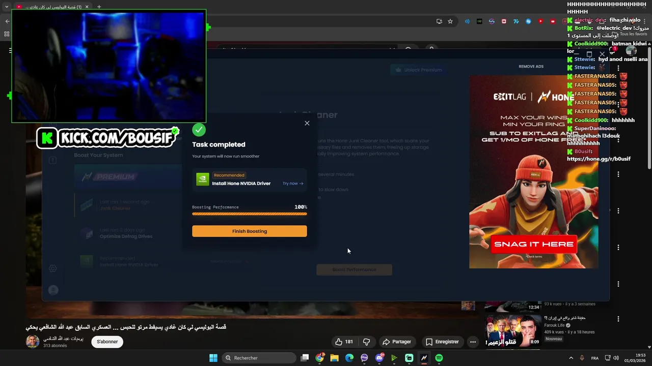The width and height of the screenshot is (652, 366).
Task: Click the dimmed Boost Performance button
Action: pos(354,269)
